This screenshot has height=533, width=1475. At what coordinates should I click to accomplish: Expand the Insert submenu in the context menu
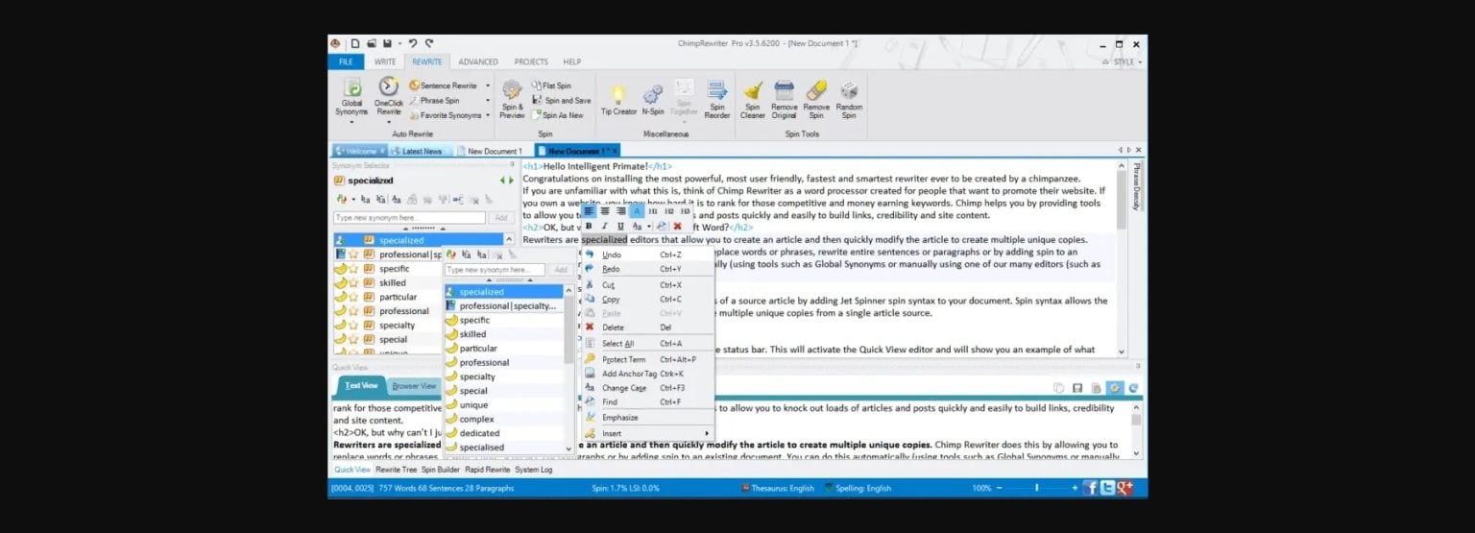pos(707,433)
